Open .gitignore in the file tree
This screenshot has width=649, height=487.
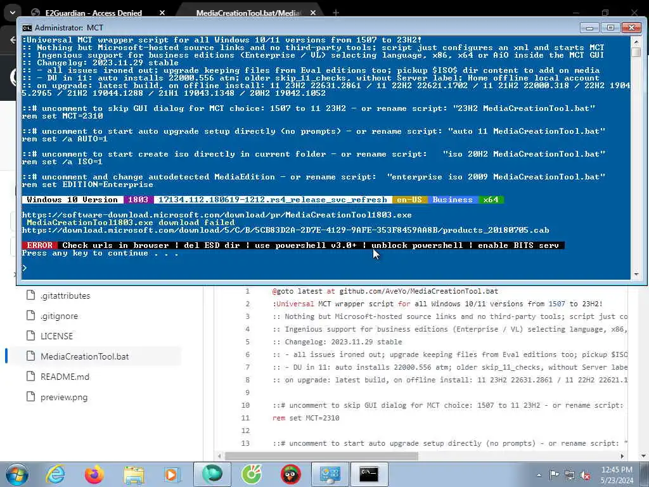(59, 316)
